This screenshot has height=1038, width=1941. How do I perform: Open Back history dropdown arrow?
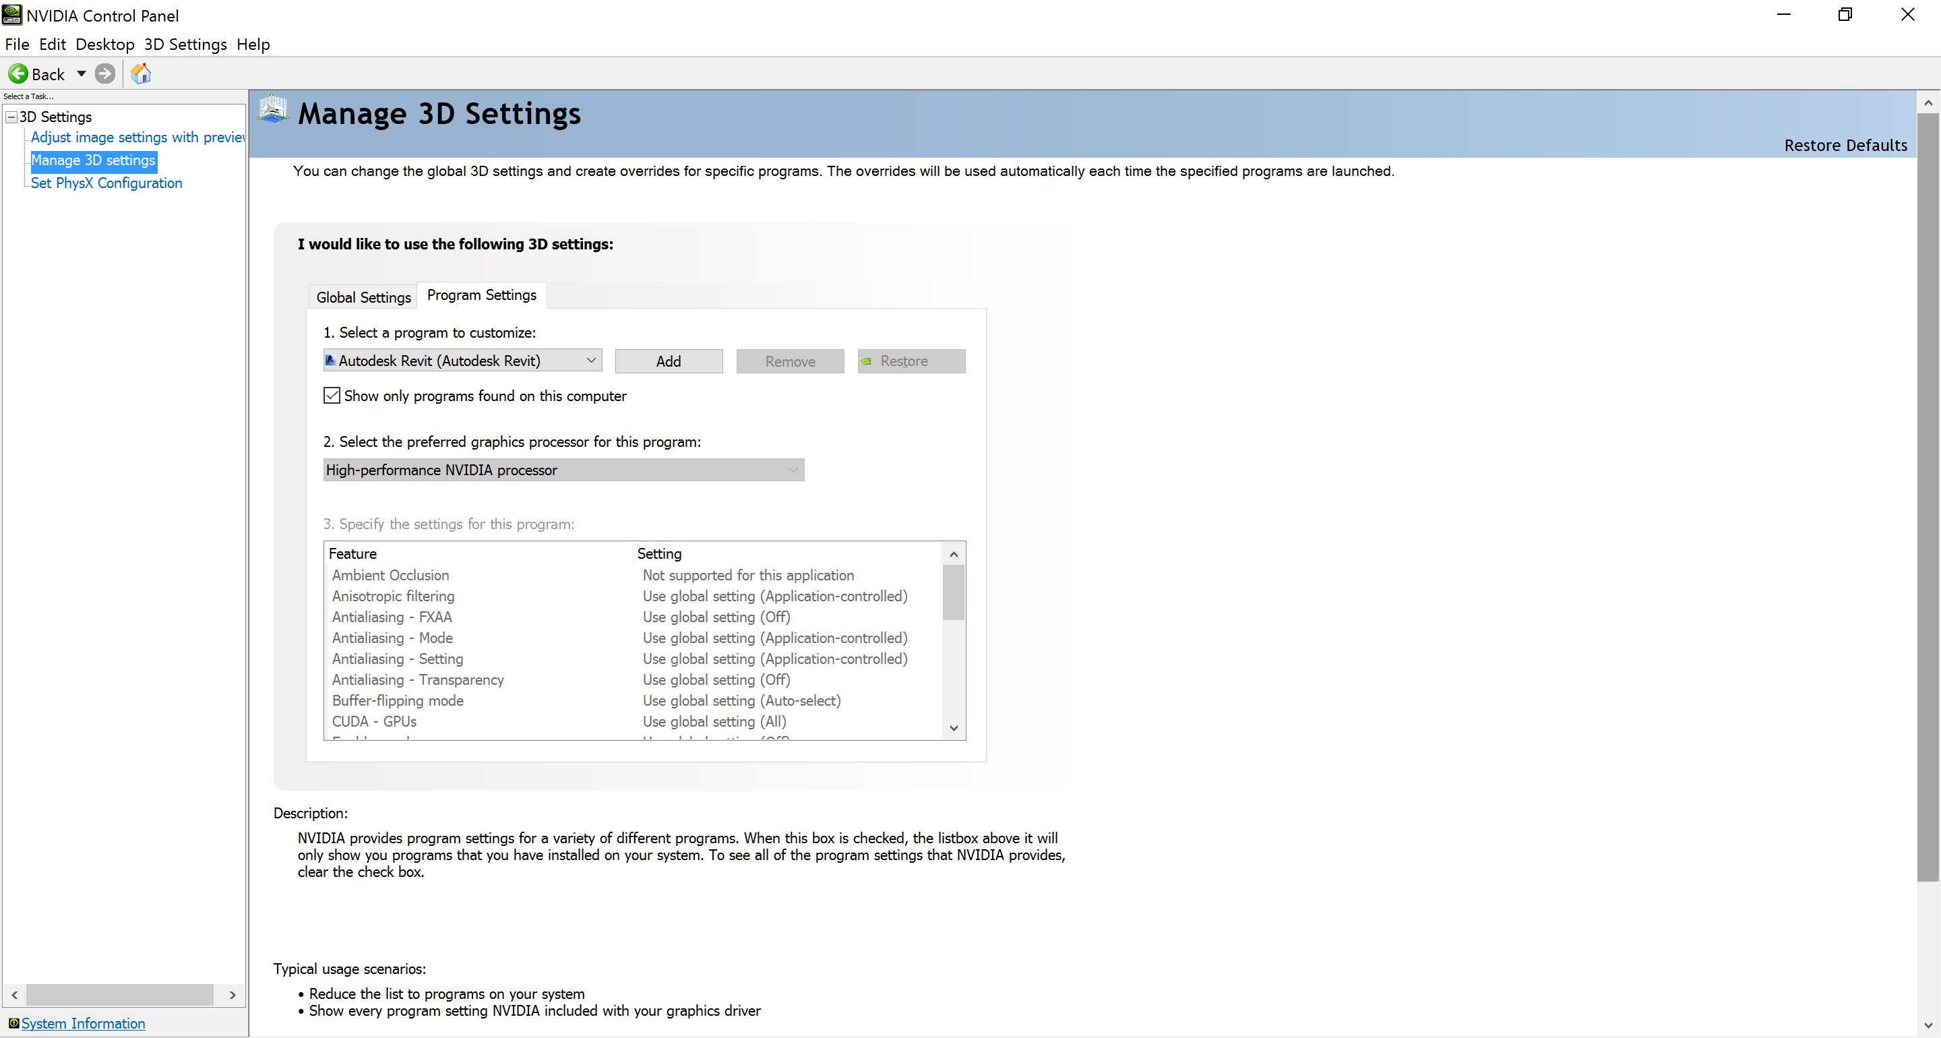(x=82, y=74)
